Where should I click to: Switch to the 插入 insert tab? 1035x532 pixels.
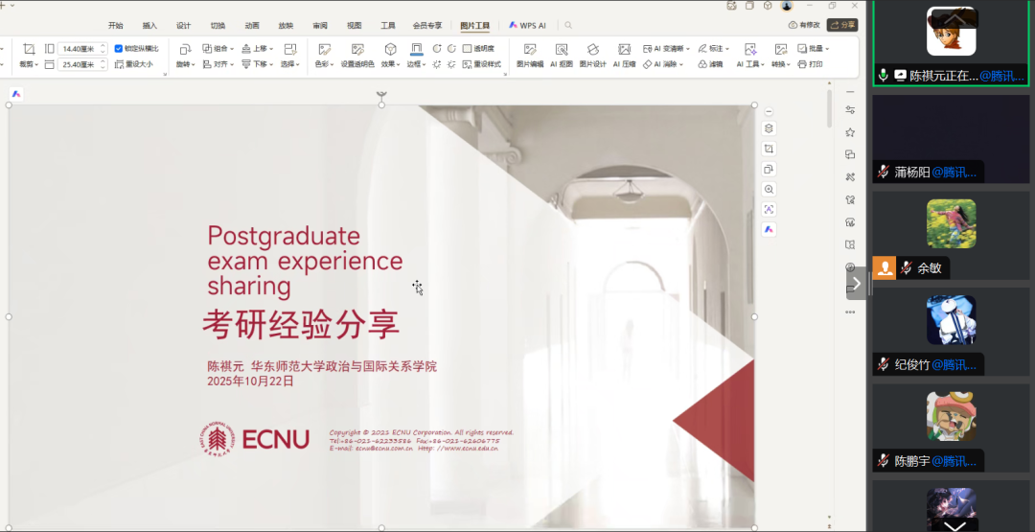(x=149, y=26)
